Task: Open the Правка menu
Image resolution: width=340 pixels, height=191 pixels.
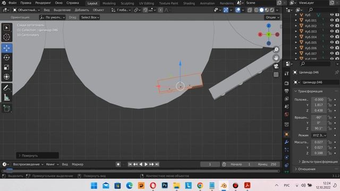Action: (x=25, y=3)
